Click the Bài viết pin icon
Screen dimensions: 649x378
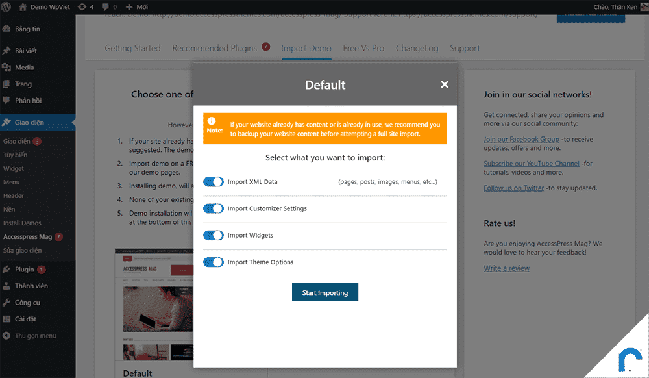[x=6, y=51]
